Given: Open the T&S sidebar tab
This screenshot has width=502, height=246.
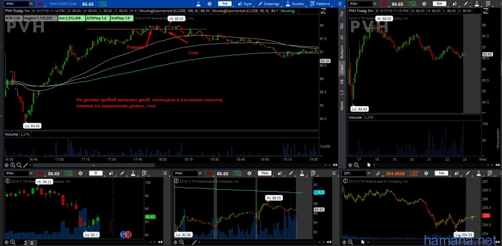Looking at the screenshot, I should pos(342,26).
